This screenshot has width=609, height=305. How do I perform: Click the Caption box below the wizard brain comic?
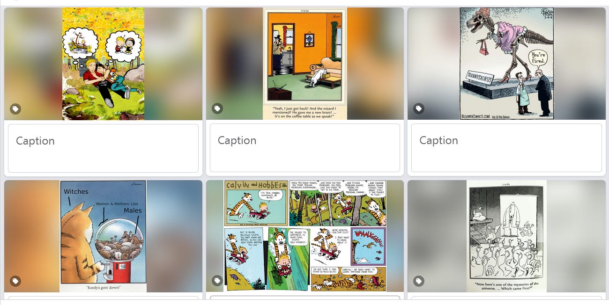tap(305, 148)
